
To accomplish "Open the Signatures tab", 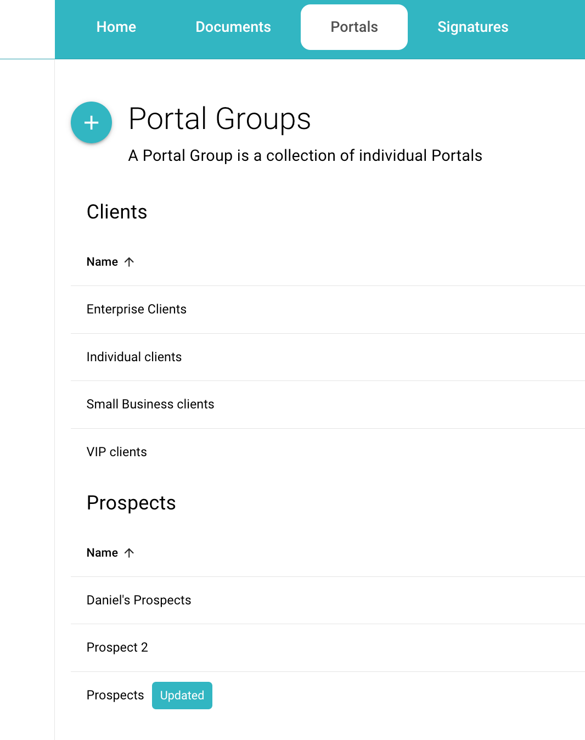I will (x=473, y=27).
